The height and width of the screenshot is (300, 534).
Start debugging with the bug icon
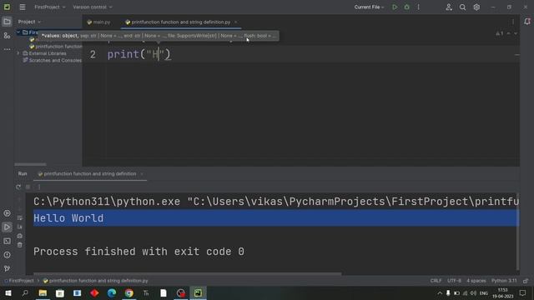click(x=406, y=7)
